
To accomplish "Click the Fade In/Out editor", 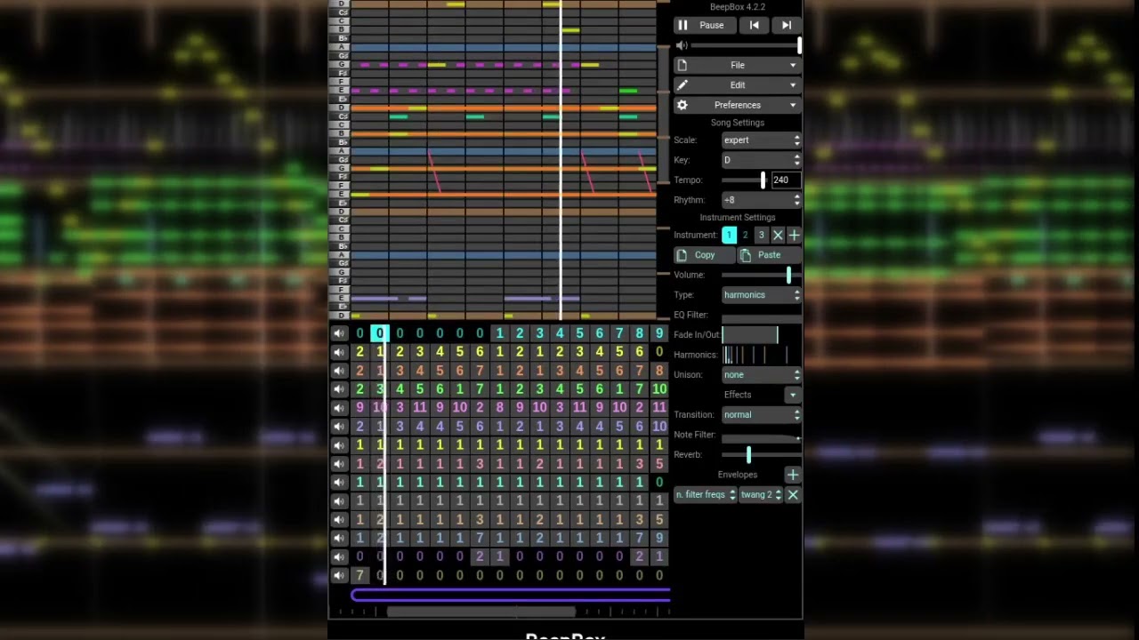I will click(x=762, y=335).
